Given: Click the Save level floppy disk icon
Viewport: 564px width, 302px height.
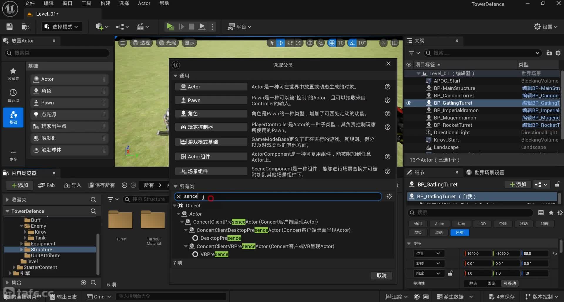Looking at the screenshot, I should (10, 27).
